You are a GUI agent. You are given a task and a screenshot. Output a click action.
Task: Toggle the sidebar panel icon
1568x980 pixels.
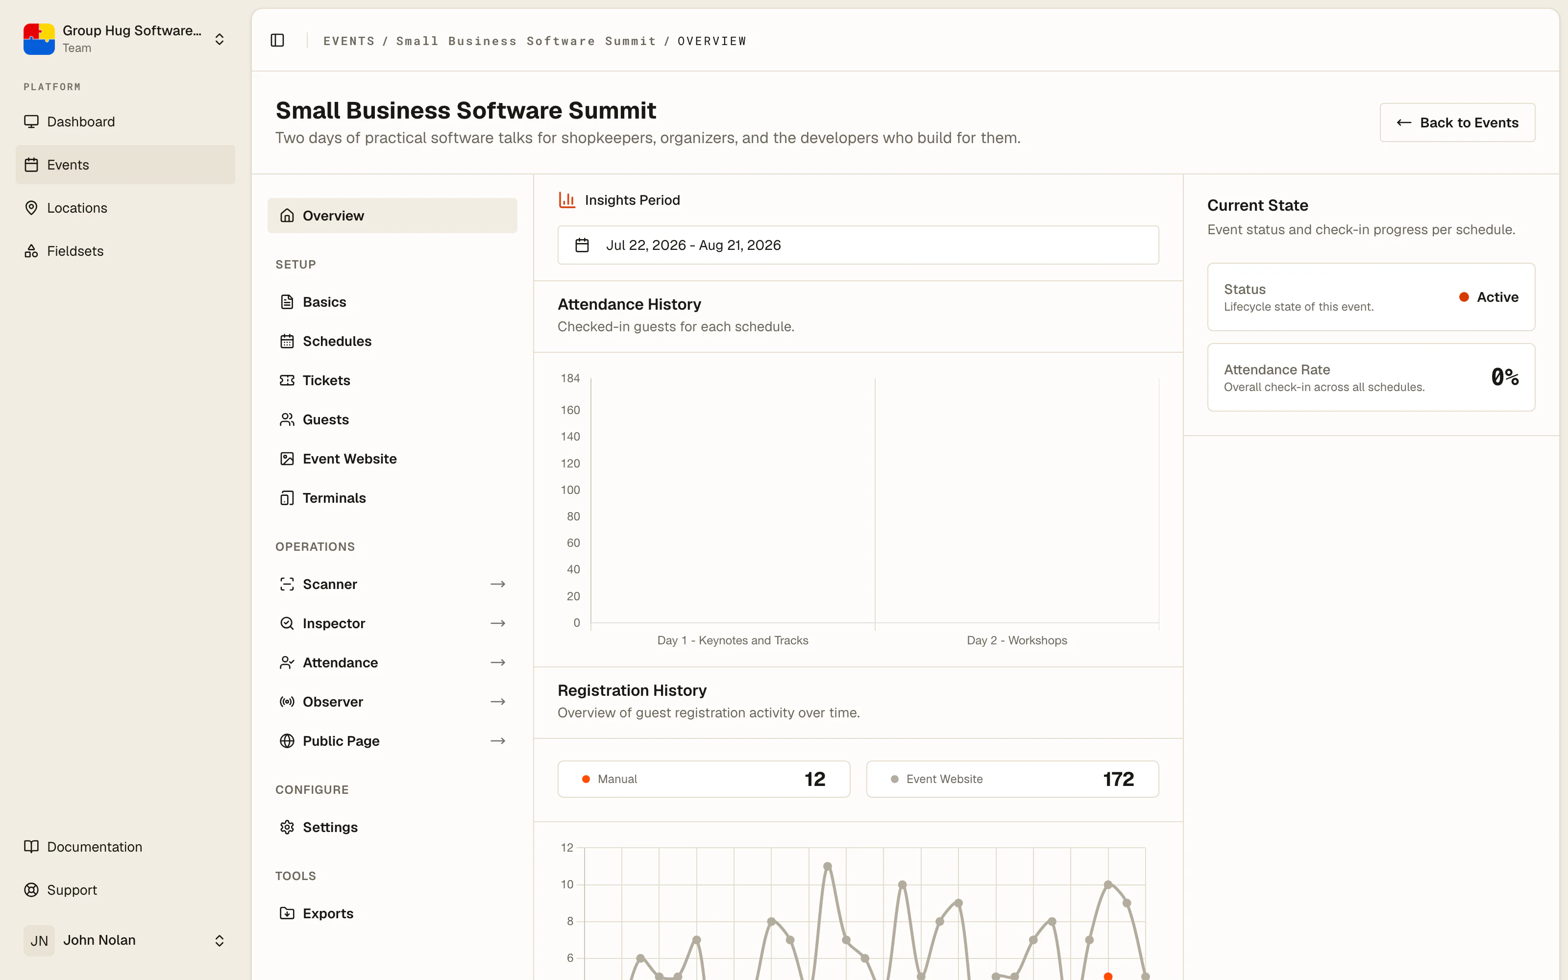[x=277, y=41]
